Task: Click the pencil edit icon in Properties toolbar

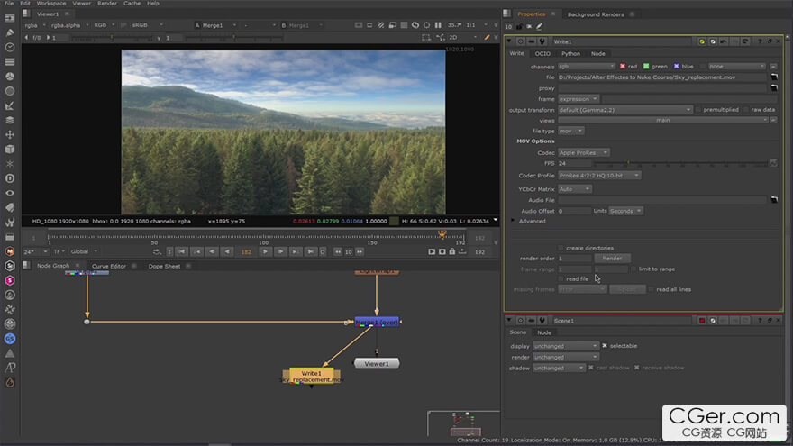Action: click(x=539, y=26)
